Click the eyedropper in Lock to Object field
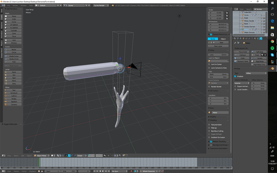277x173 pixels. [x=227, y=61]
